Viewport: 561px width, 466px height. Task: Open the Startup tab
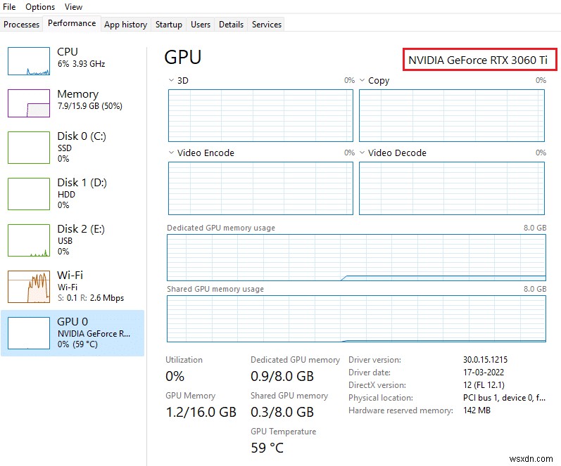coord(168,25)
